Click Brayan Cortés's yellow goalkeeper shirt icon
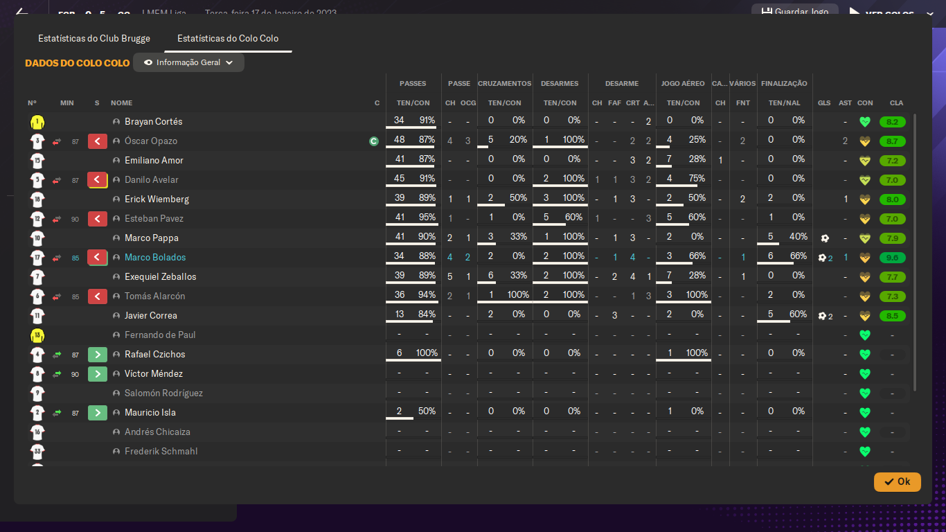The image size is (946, 532). tap(37, 122)
